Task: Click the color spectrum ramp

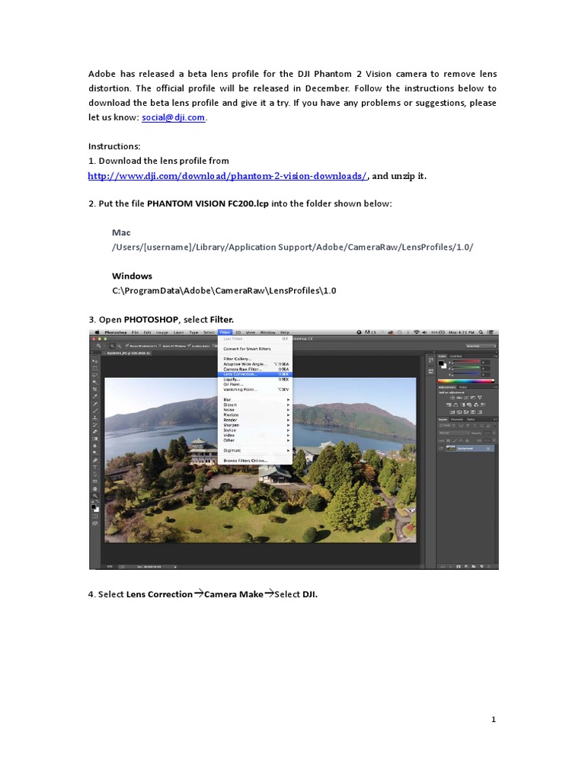Action: tap(466, 381)
